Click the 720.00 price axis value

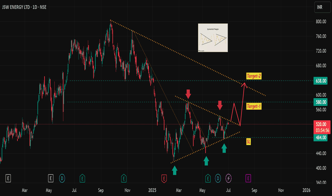point(321,51)
